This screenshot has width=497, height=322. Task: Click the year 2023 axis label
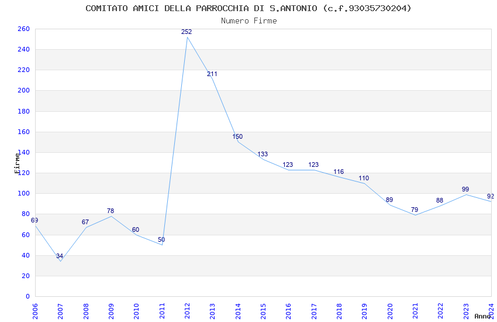tap(466, 311)
